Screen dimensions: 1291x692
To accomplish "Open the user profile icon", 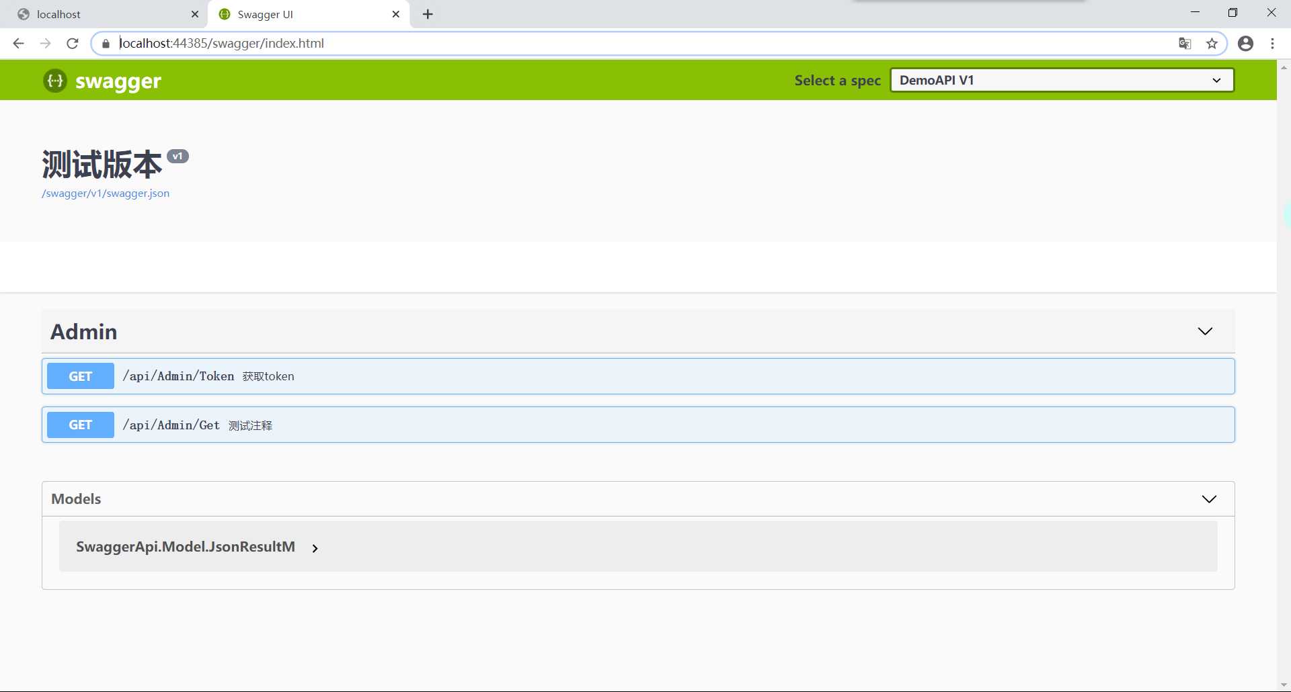I will coord(1245,44).
